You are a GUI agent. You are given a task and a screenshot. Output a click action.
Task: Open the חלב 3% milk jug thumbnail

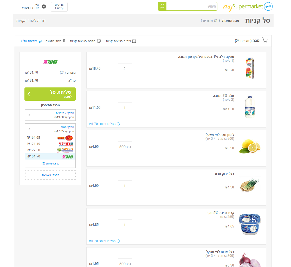[250, 107]
